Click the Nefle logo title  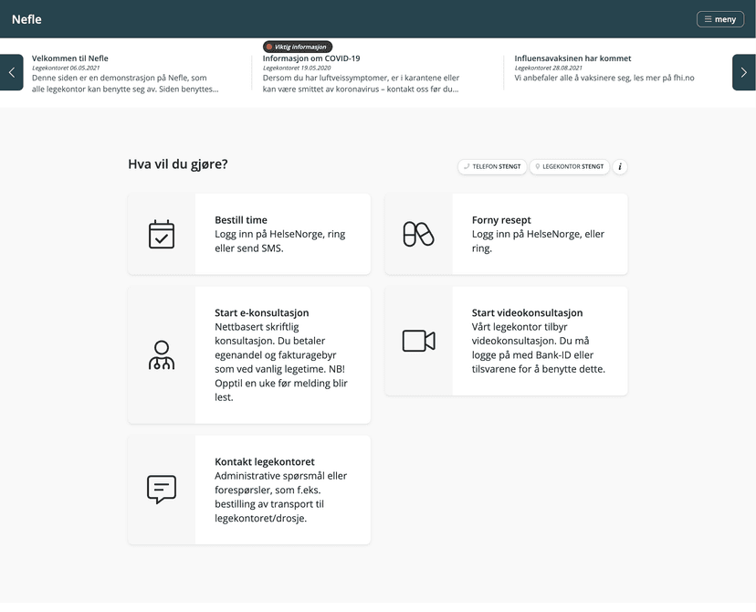pyautogui.click(x=26, y=19)
